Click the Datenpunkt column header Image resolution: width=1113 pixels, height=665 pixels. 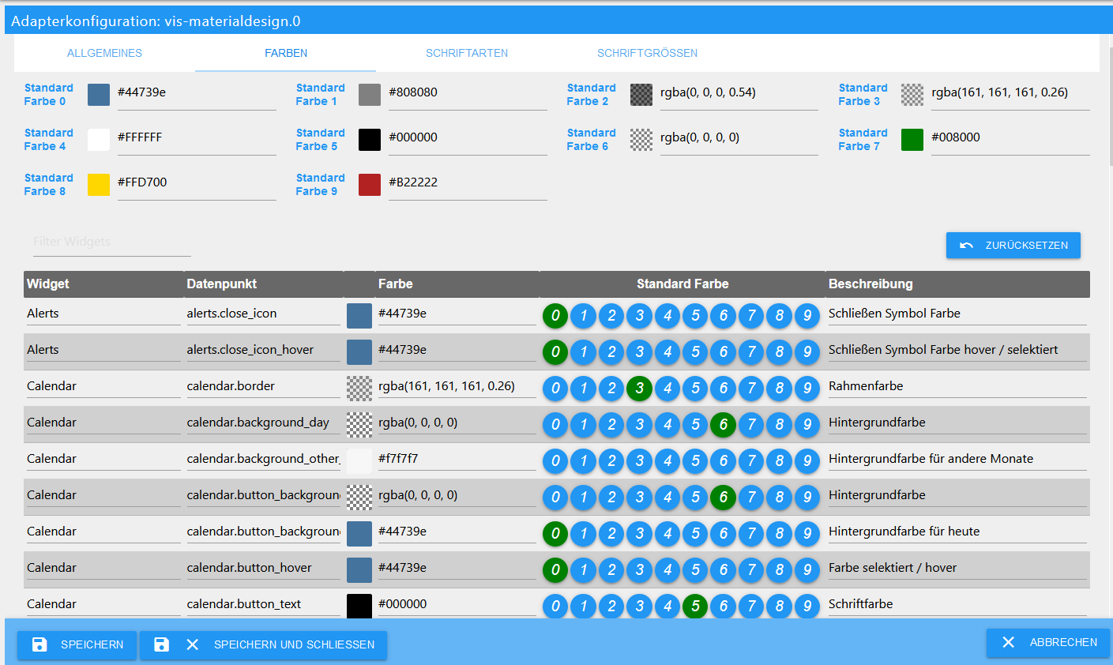pos(264,284)
